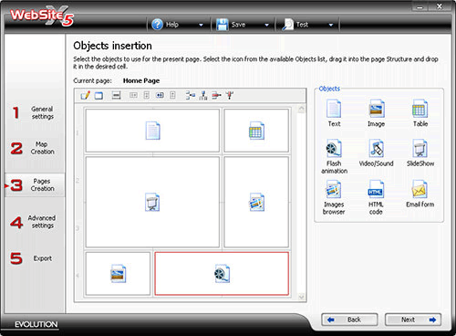Click the 'Home Page' current page text
The width and height of the screenshot is (456, 336).
[141, 80]
